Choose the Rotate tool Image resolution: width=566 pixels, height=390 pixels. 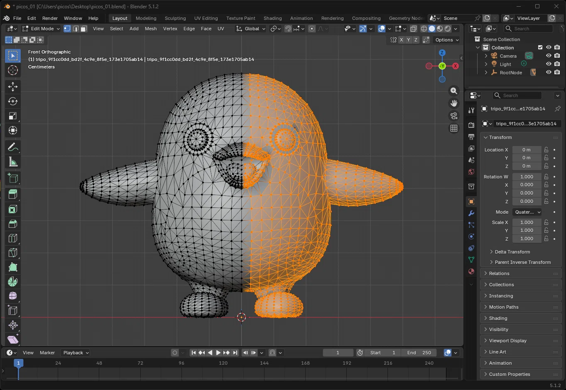[13, 101]
